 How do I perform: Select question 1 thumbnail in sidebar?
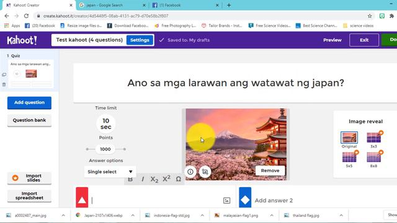pyautogui.click(x=31, y=74)
